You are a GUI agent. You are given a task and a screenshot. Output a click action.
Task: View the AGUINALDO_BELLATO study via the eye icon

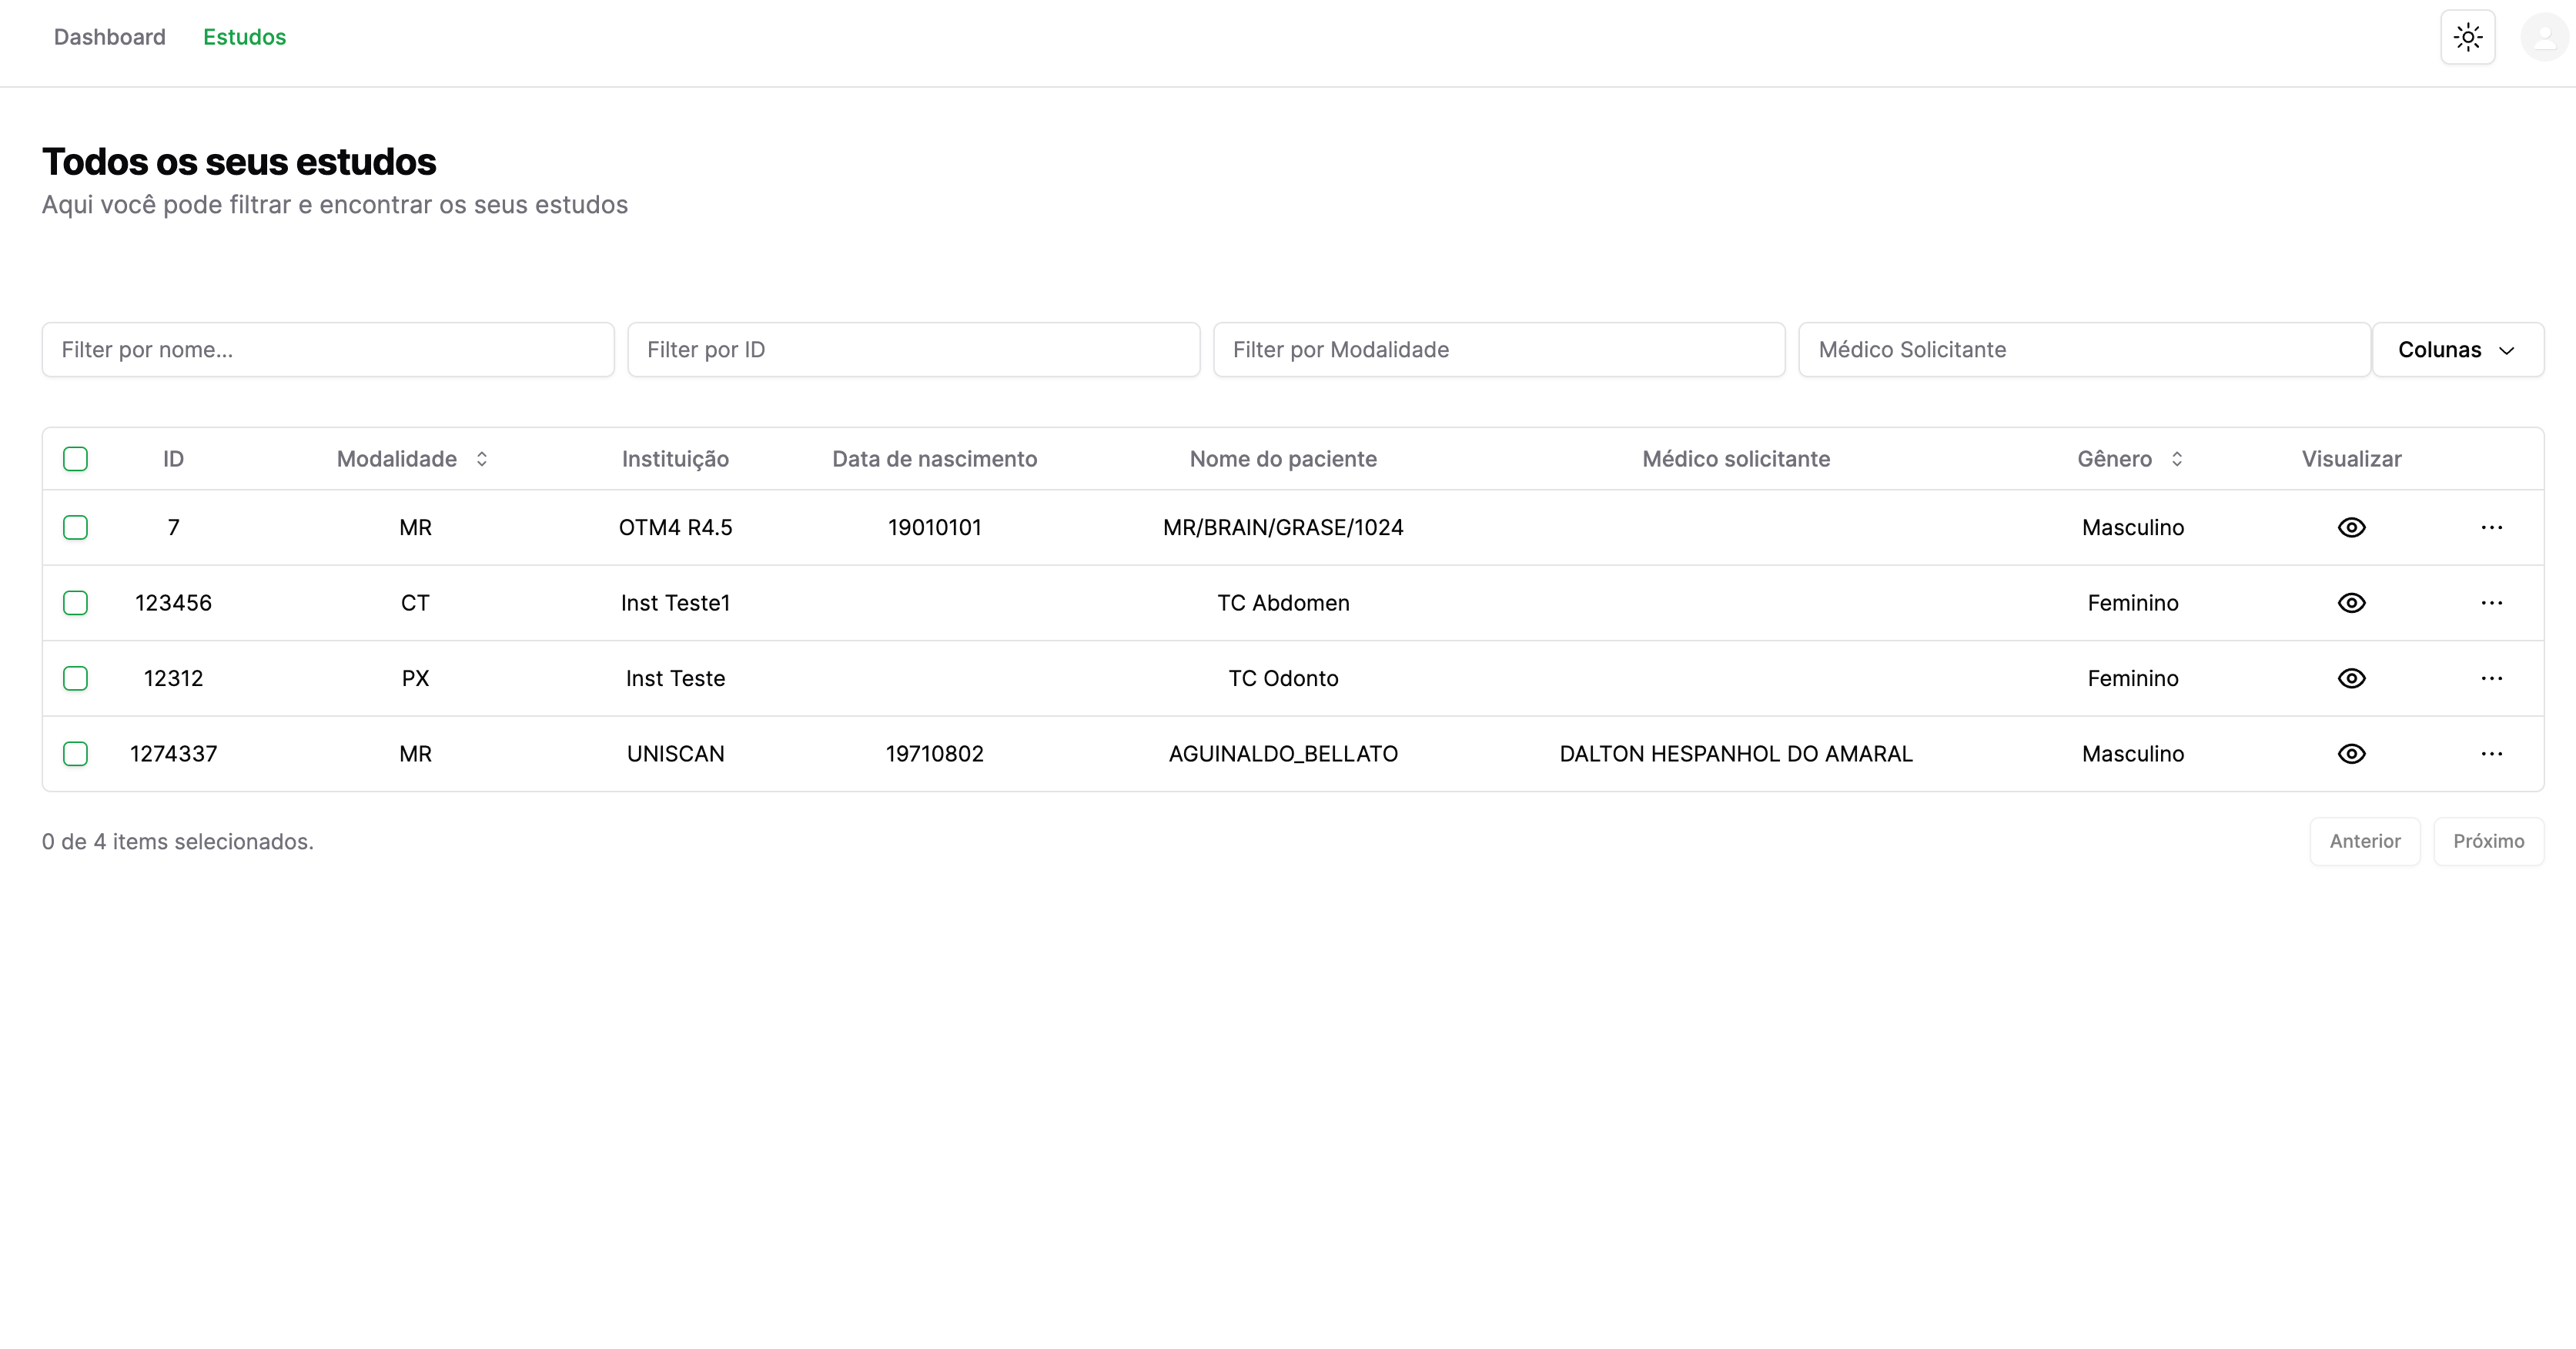coord(2351,754)
